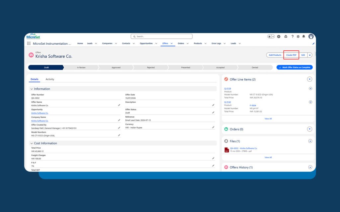Click the Add Products button
340x212 pixels.
pyautogui.click(x=275, y=55)
